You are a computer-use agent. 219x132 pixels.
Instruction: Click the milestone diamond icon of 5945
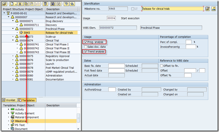21,32
